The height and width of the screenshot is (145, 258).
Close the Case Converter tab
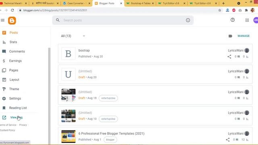tap(89, 3)
